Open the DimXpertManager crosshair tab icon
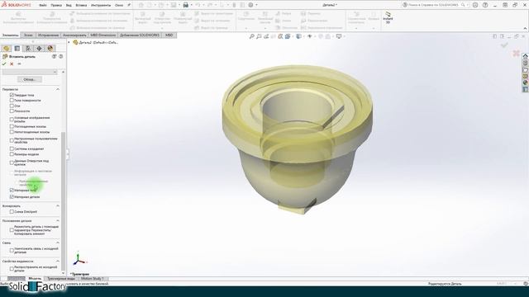Screen dimensions: 529x297 (39, 49)
